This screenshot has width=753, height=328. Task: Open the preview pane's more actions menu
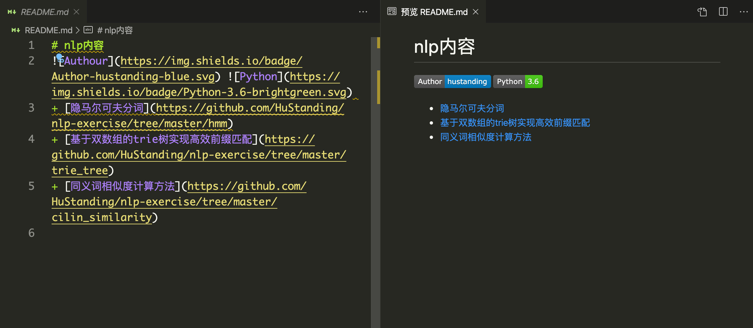[744, 12]
